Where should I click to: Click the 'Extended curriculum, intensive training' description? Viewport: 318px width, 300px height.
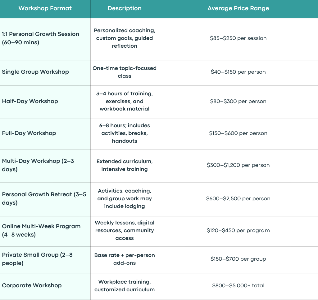click(125, 165)
